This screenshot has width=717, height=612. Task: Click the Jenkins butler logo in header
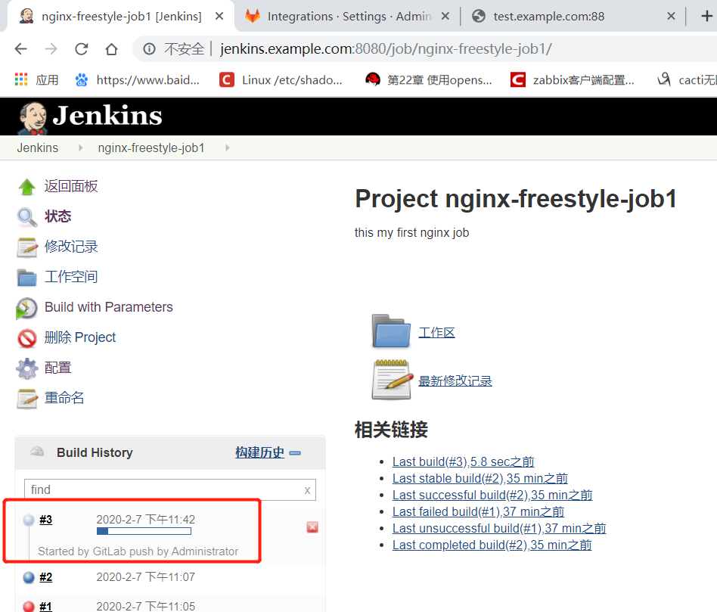tap(32, 118)
